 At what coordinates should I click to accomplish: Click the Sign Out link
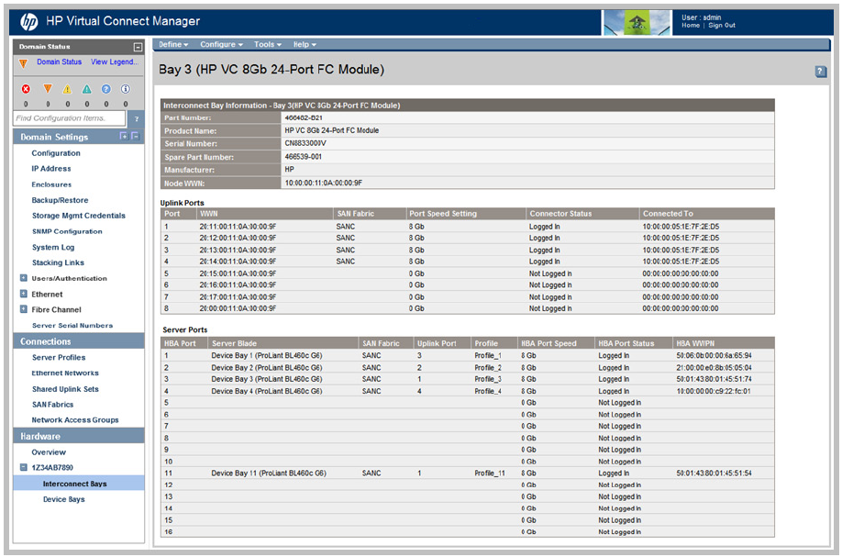click(722, 26)
